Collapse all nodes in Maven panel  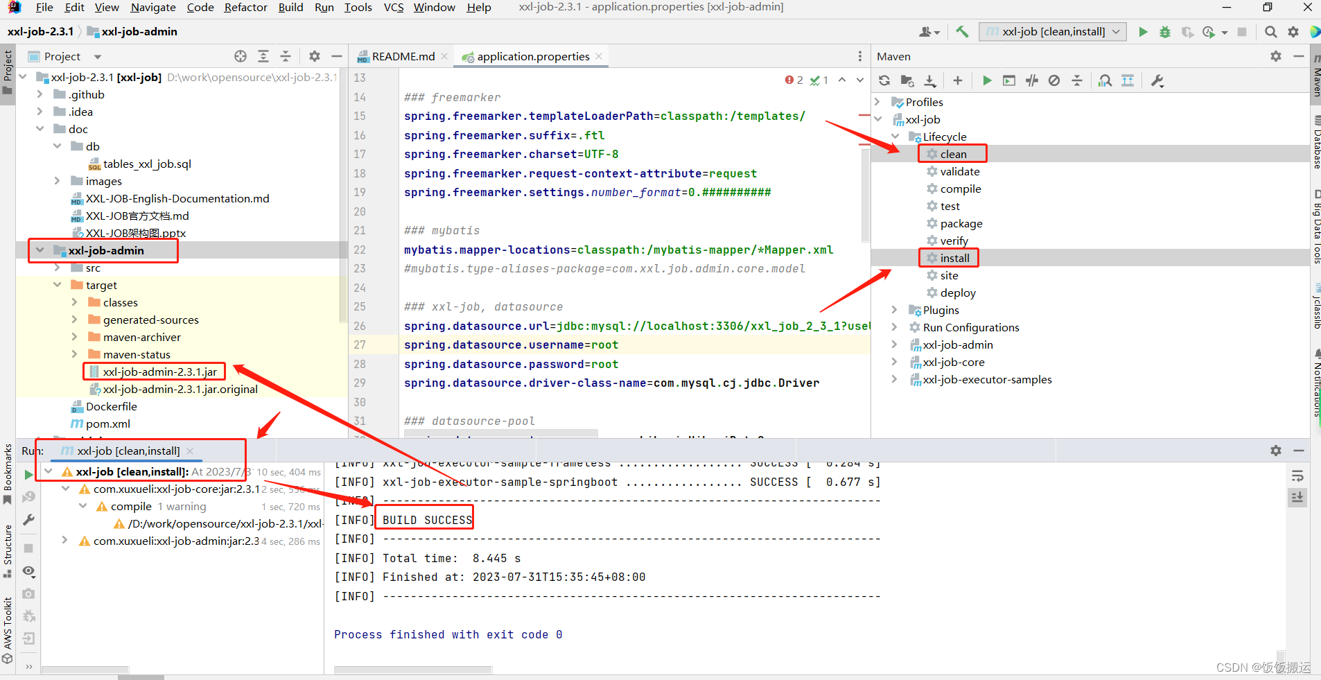click(x=1077, y=80)
